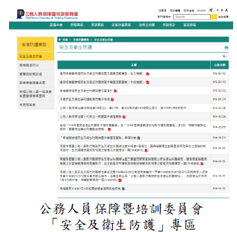
Task: Open the two-line announcement dated 114-12-03
Action: (133, 127)
